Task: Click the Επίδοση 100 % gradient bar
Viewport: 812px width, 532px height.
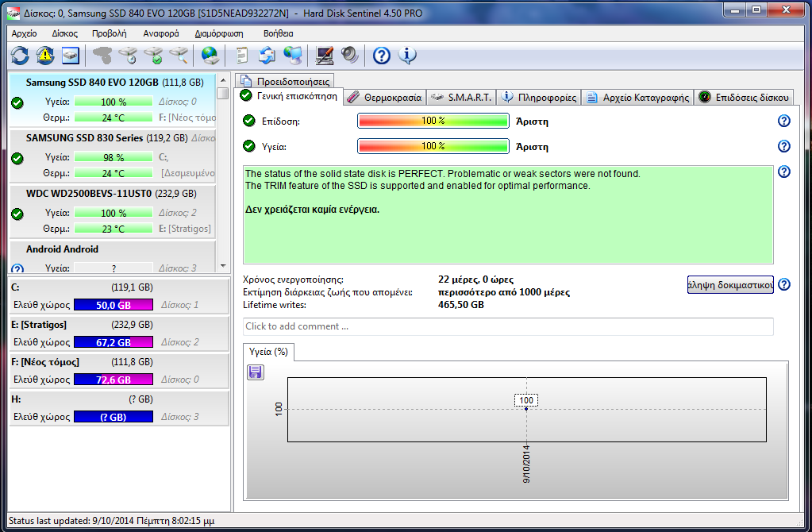Action: tap(433, 121)
